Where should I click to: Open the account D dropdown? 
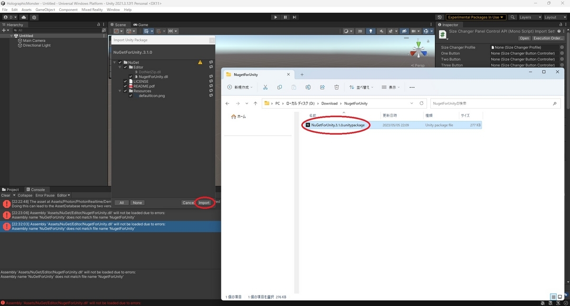(9, 17)
